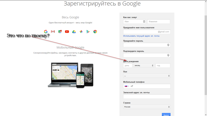Click the scrollbar down arrow

[206, 115]
